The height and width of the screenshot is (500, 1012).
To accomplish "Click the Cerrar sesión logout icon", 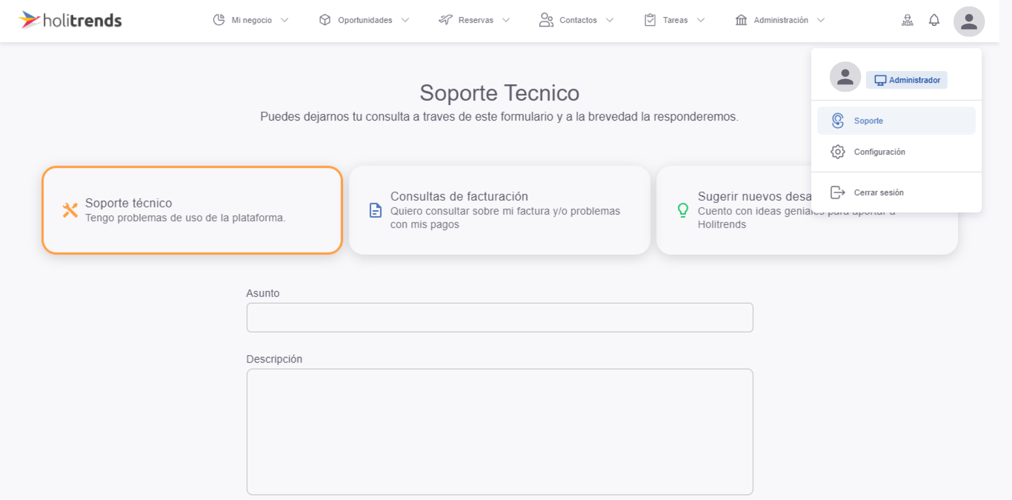I will [x=838, y=192].
